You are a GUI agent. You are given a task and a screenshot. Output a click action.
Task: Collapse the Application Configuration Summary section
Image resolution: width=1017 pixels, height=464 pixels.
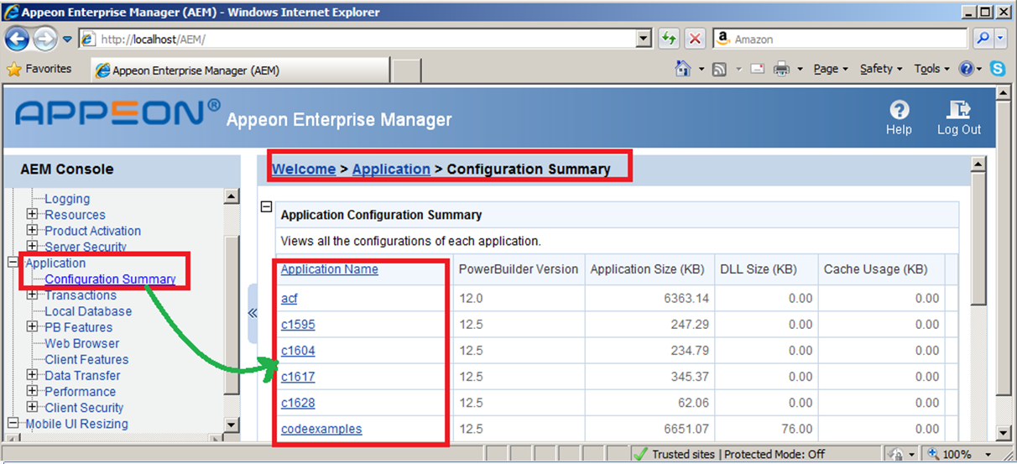(266, 206)
